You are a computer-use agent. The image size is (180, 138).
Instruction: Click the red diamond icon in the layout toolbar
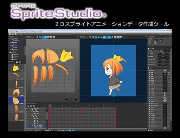[x=112, y=37]
